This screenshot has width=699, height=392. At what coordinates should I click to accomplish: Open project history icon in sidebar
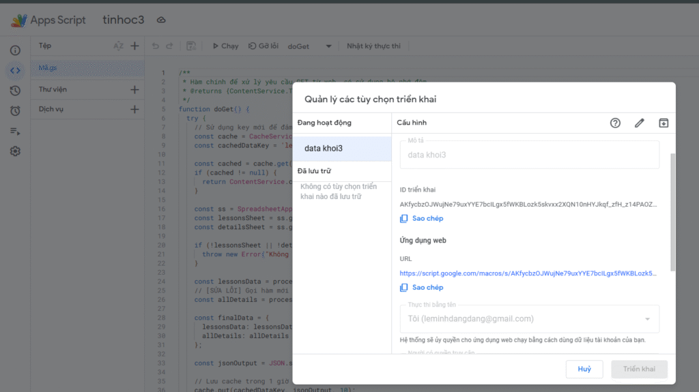click(15, 91)
